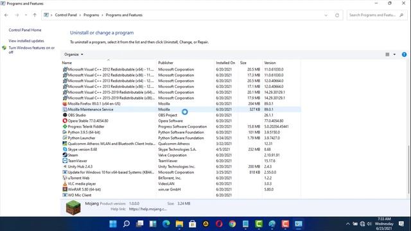The image size is (411, 231).
Task: Open Task View from the taskbar
Action: [139, 224]
